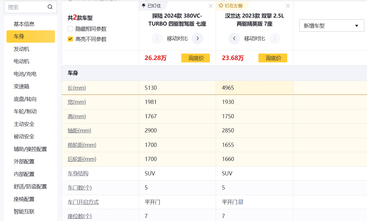Screen dimensions: 367x221
Task: Open the 前轮距(mm) parameter link
Action: click(82, 145)
